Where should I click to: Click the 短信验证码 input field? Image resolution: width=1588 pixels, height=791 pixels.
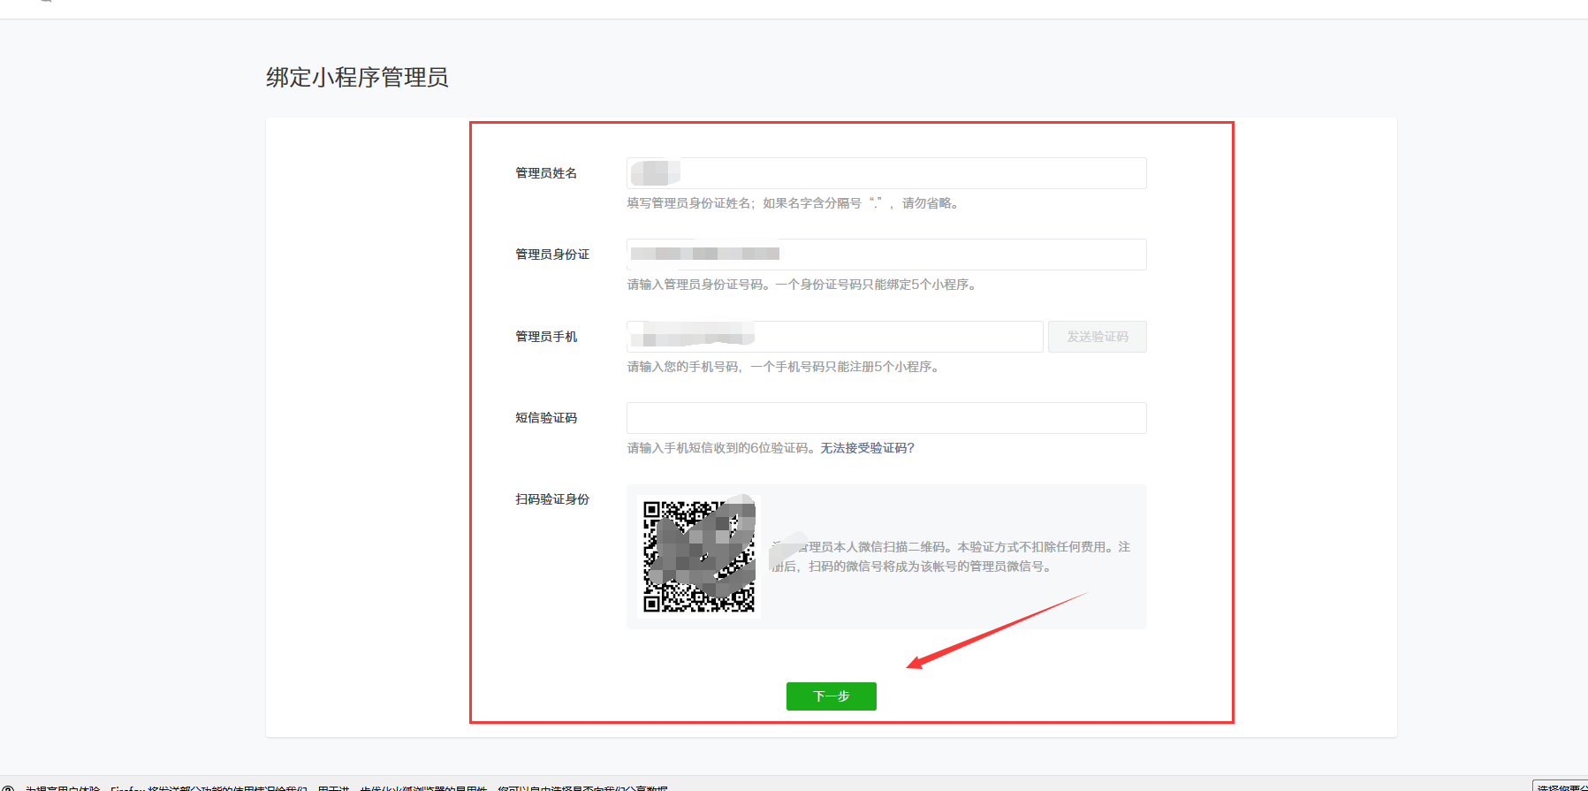tap(886, 418)
